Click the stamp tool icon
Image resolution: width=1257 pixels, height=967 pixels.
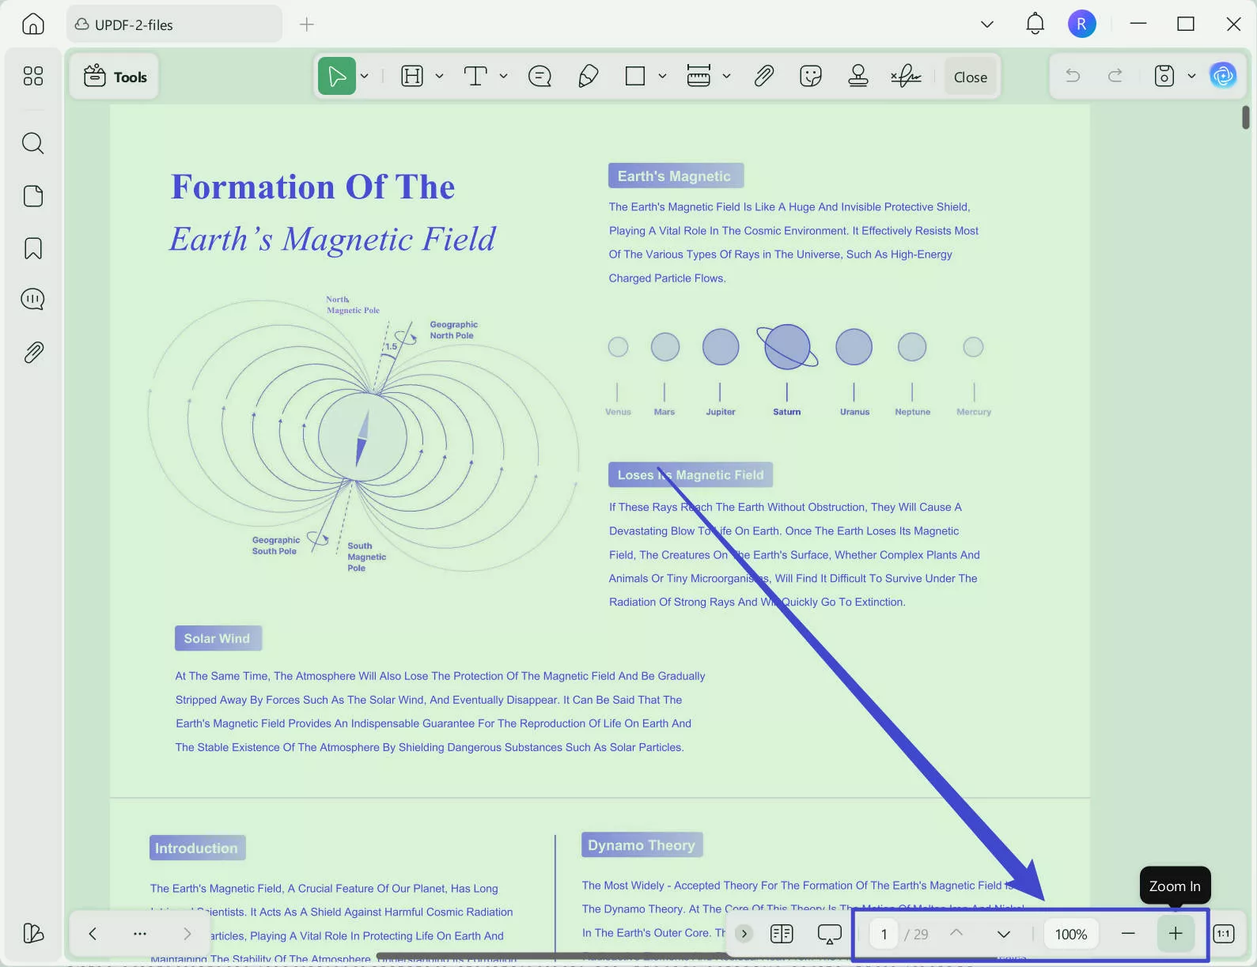coord(858,76)
